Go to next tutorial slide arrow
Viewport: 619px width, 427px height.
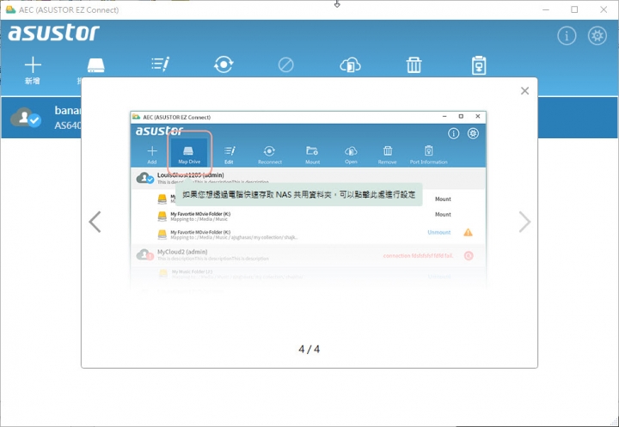coord(524,222)
